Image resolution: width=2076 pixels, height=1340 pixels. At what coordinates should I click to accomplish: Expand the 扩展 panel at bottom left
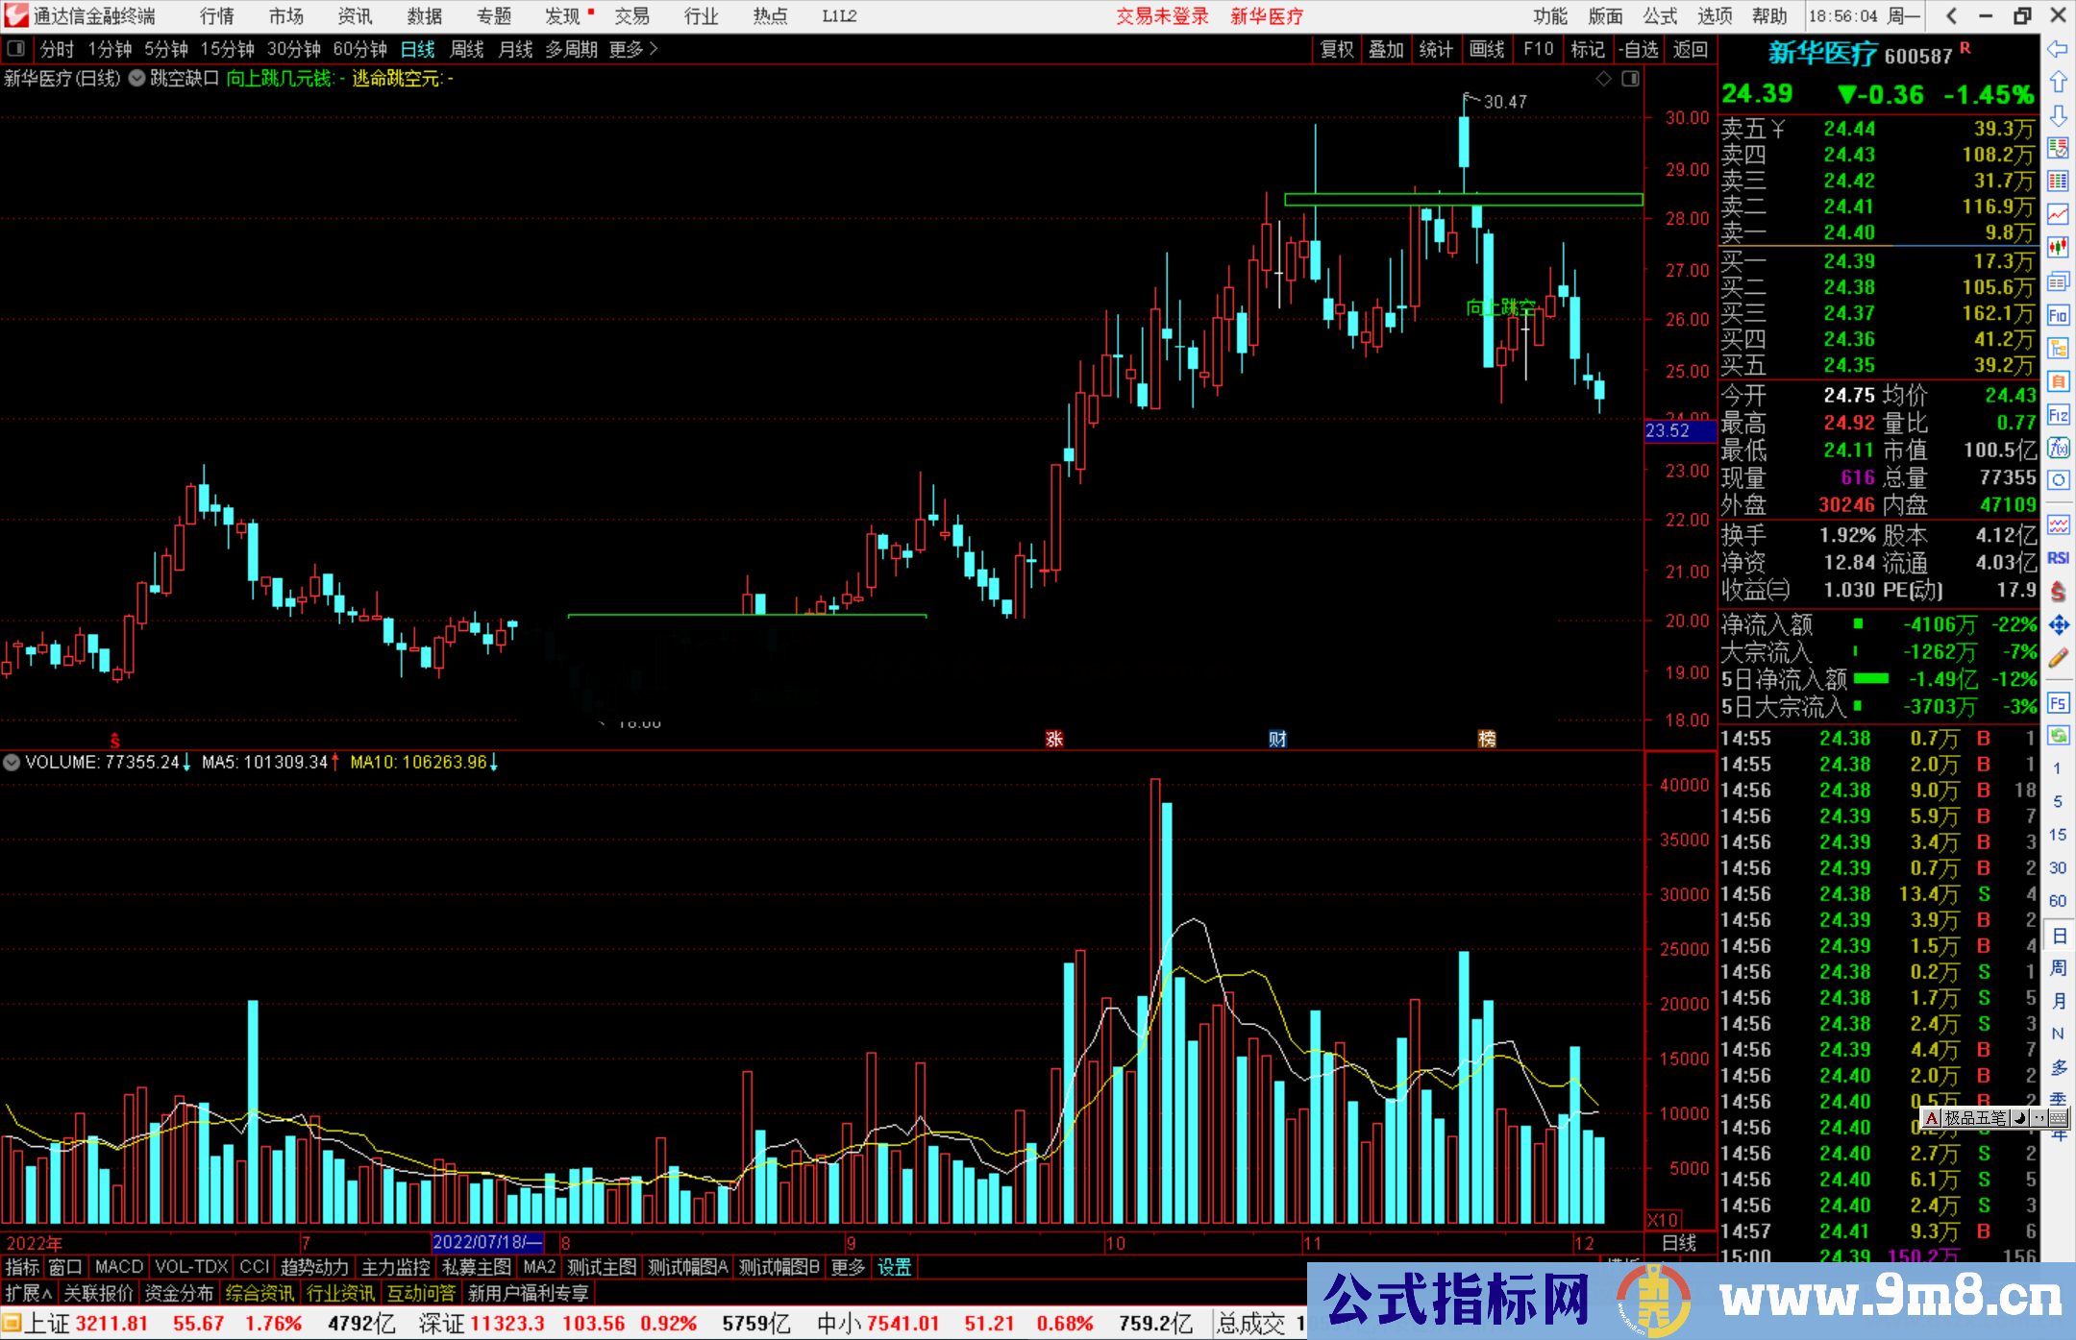point(28,1293)
